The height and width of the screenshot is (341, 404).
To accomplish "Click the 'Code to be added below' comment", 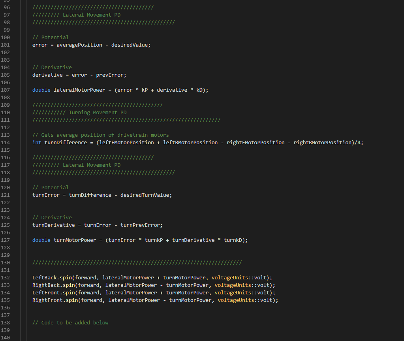I will (70, 323).
